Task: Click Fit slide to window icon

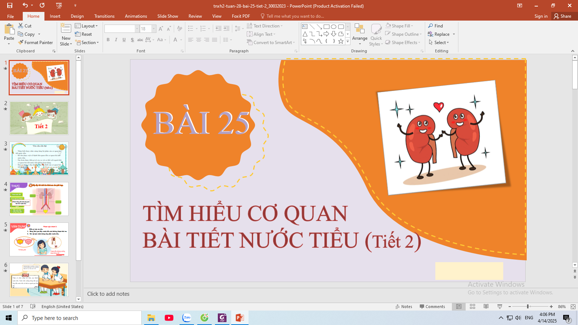Action: [x=573, y=307]
